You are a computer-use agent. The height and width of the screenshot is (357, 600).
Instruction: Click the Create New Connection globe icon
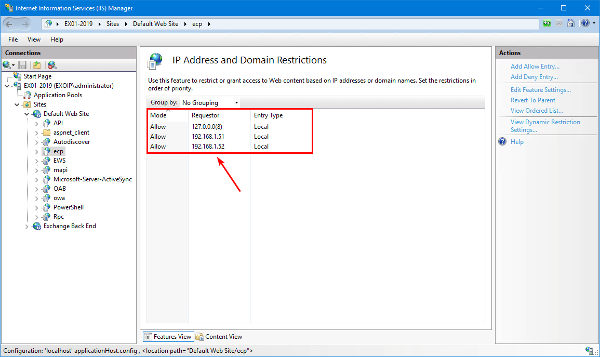7,65
